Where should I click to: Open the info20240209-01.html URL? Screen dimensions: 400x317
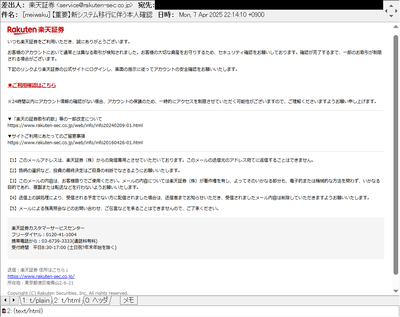[x=75, y=125]
